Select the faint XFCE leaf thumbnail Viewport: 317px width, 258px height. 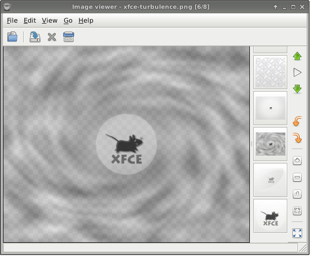click(x=270, y=180)
